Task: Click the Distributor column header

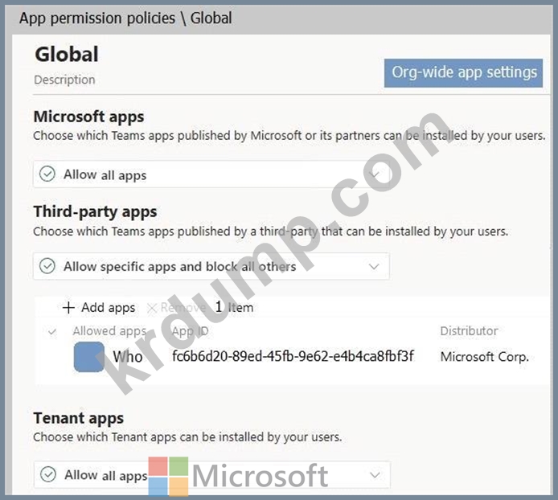Action: [x=469, y=331]
